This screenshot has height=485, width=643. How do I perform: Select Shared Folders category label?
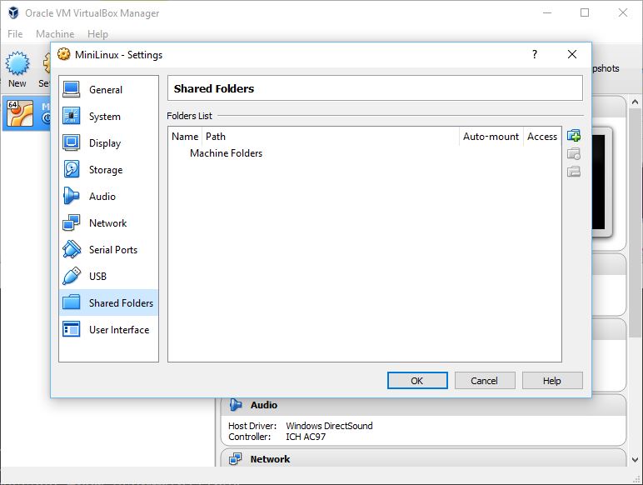(x=121, y=302)
